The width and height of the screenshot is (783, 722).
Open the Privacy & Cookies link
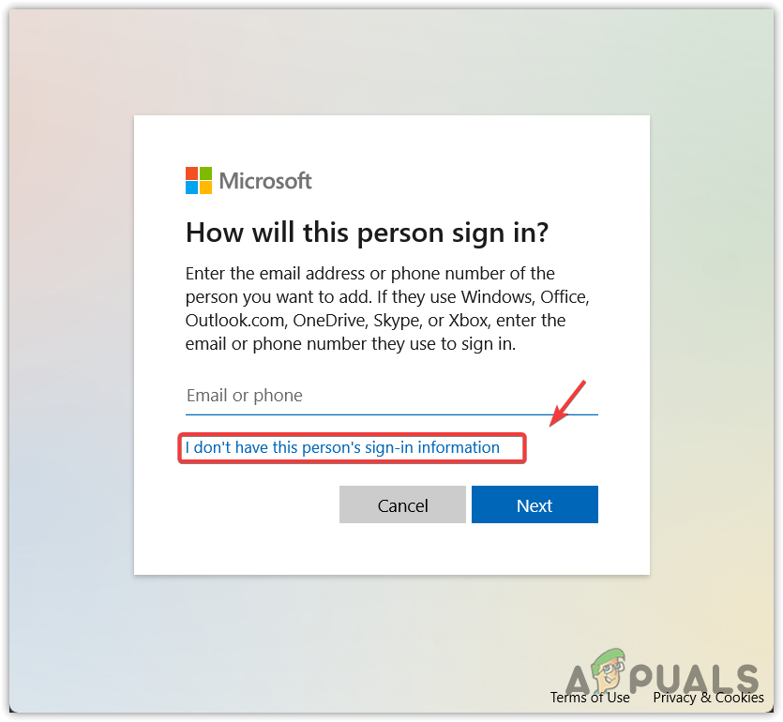click(x=709, y=698)
